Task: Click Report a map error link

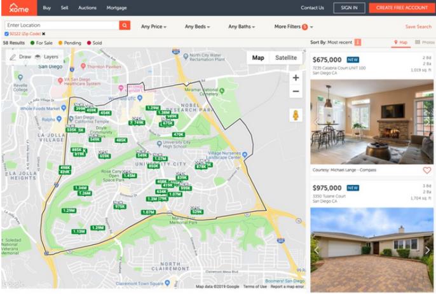Action: click(x=287, y=286)
